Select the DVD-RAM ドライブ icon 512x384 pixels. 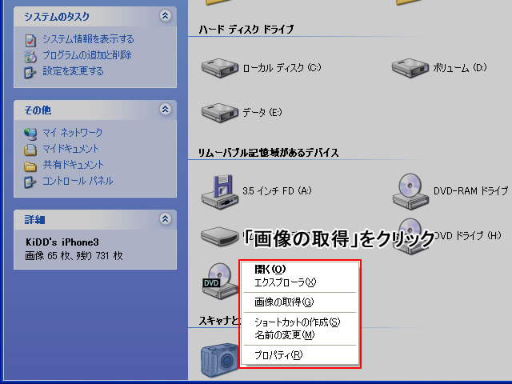[410, 191]
